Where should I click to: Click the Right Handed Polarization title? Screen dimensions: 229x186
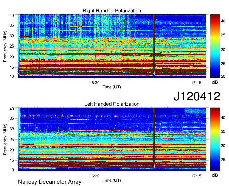(x=112, y=11)
